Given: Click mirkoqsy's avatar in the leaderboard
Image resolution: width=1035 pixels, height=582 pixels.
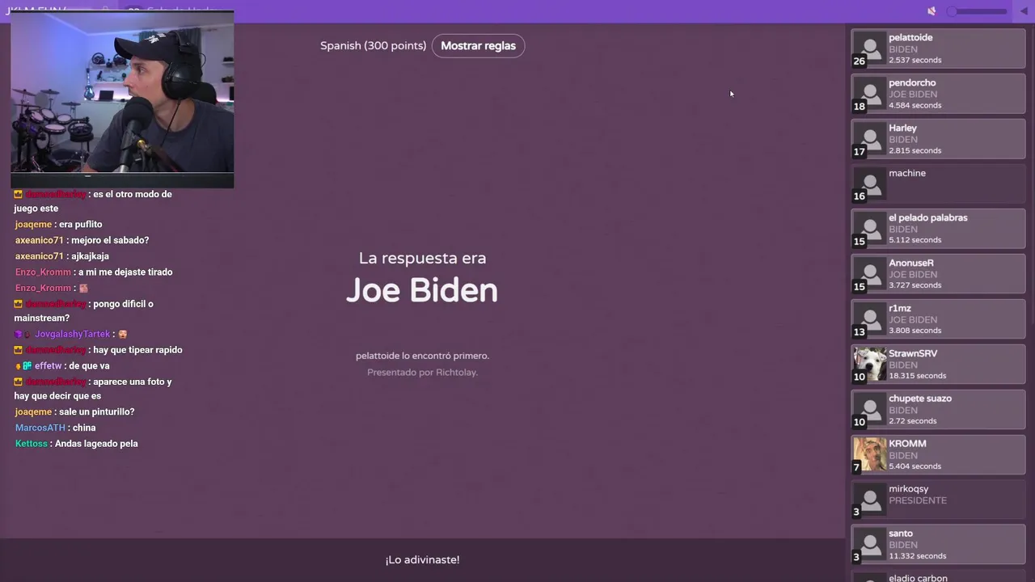Looking at the screenshot, I should point(870,500).
